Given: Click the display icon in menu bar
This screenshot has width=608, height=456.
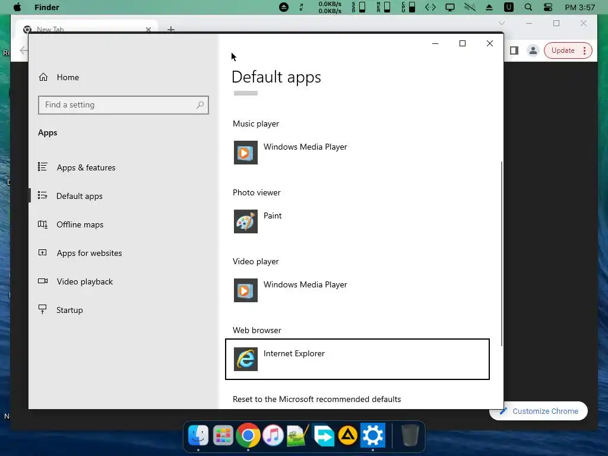Looking at the screenshot, I should click(x=450, y=7).
